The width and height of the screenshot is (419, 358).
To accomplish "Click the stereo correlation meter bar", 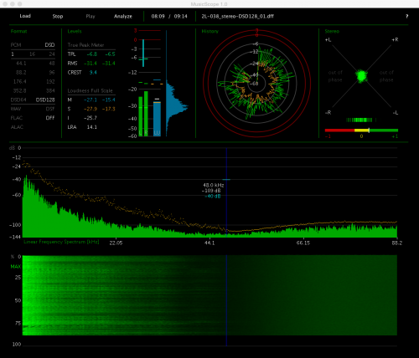I will [x=361, y=130].
